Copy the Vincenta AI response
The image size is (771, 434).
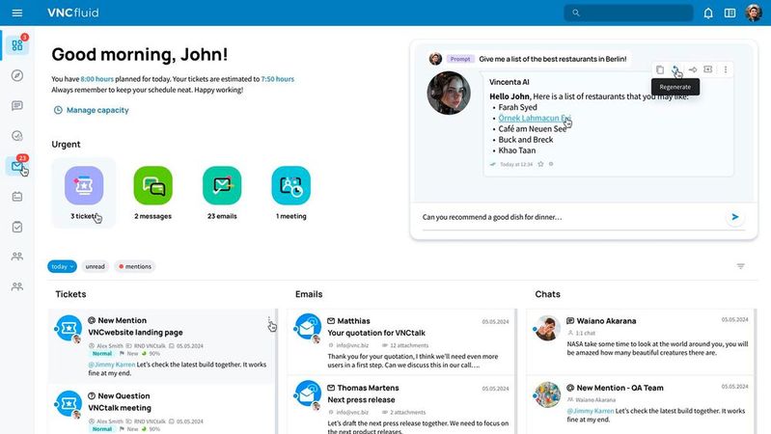click(660, 69)
